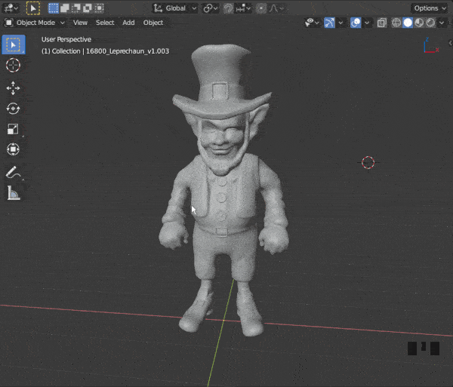This screenshot has width=453, height=387.
Task: Select the Transform tool
Action: 13,149
